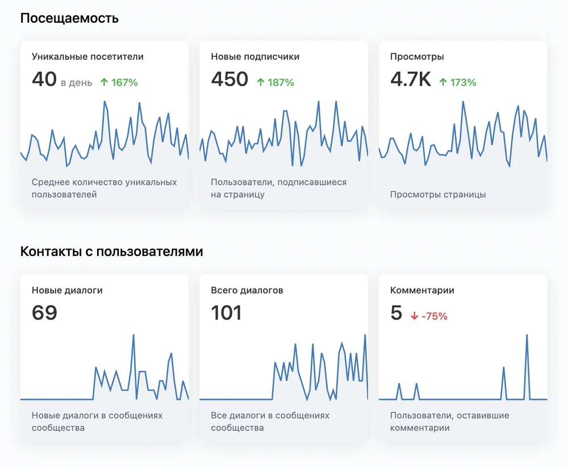
Task: Select the '40' unique visitors value
Action: 44,79
